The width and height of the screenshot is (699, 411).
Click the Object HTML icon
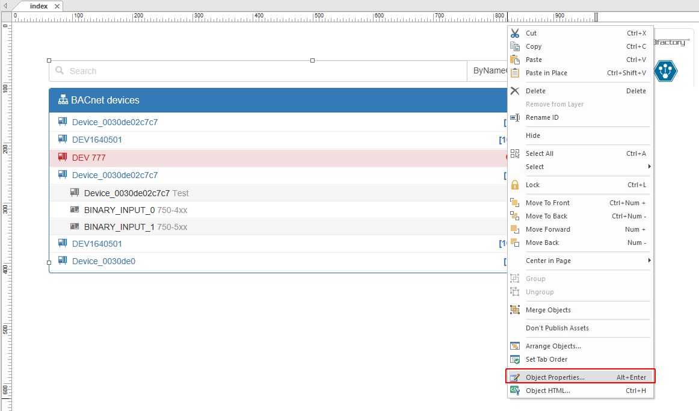(x=515, y=391)
